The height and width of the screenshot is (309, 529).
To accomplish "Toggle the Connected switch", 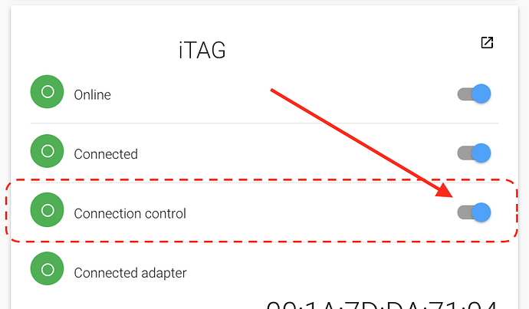I will [474, 153].
